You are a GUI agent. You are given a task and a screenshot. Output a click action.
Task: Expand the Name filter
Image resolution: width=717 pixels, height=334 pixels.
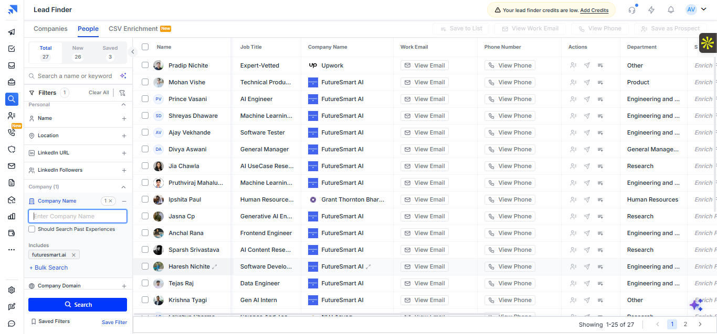pyautogui.click(x=124, y=119)
